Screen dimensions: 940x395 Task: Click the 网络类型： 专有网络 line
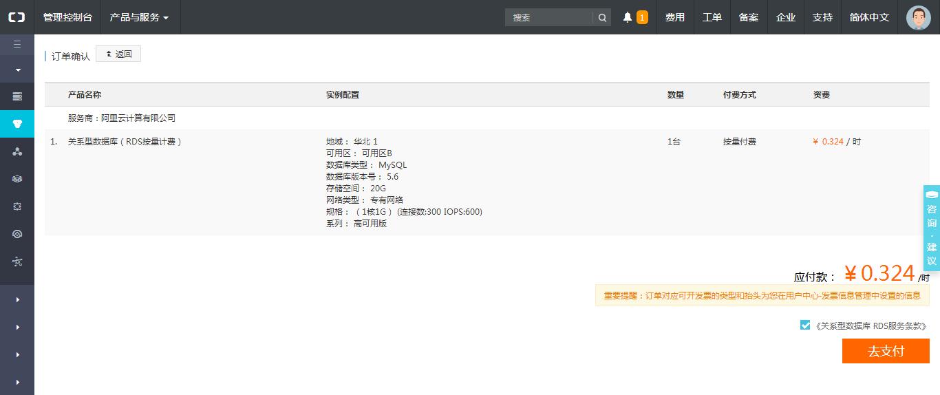[365, 200]
